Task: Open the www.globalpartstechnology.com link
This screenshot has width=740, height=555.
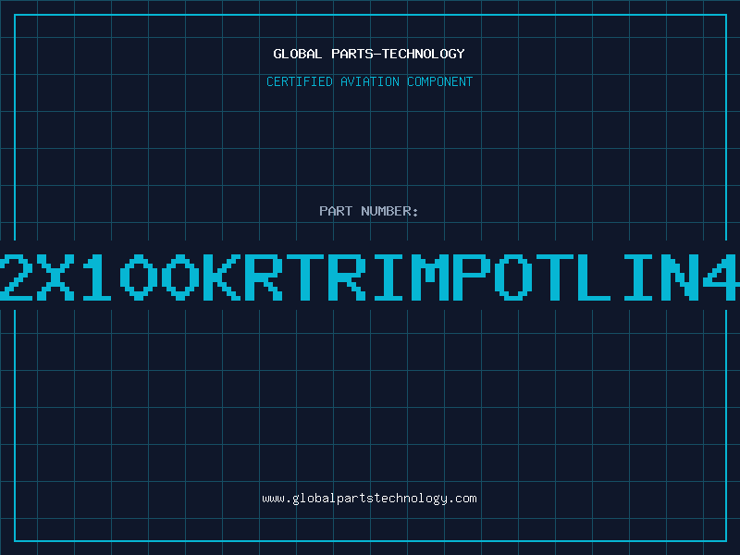Action: (x=369, y=499)
